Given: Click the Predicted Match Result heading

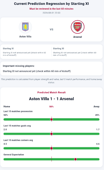Looking at the screenshot, I should point(52,92).
